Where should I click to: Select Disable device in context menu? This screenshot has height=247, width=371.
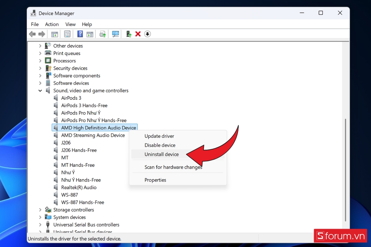pos(160,145)
